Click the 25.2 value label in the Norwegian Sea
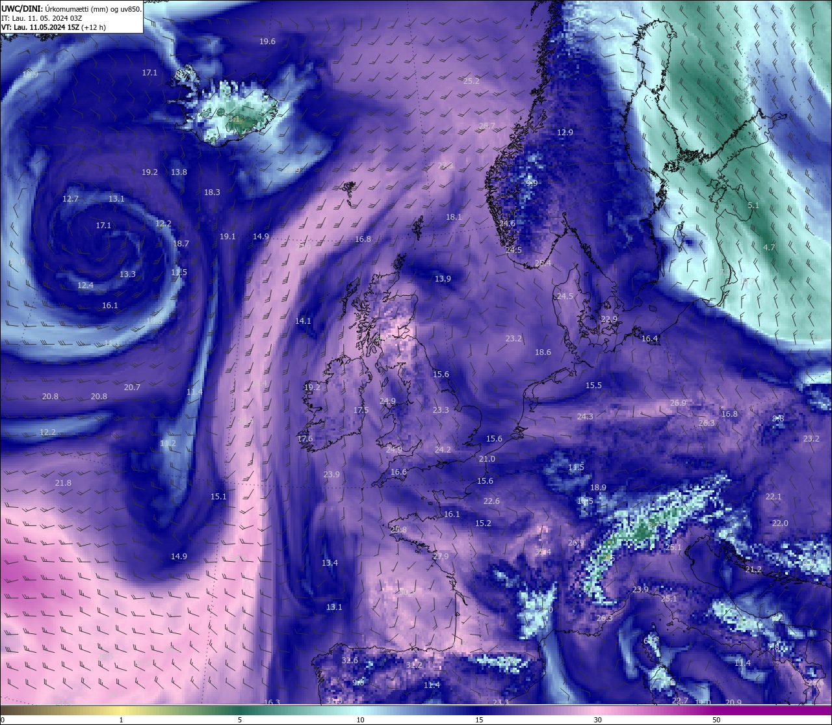The height and width of the screenshot is (725, 832). point(471,81)
